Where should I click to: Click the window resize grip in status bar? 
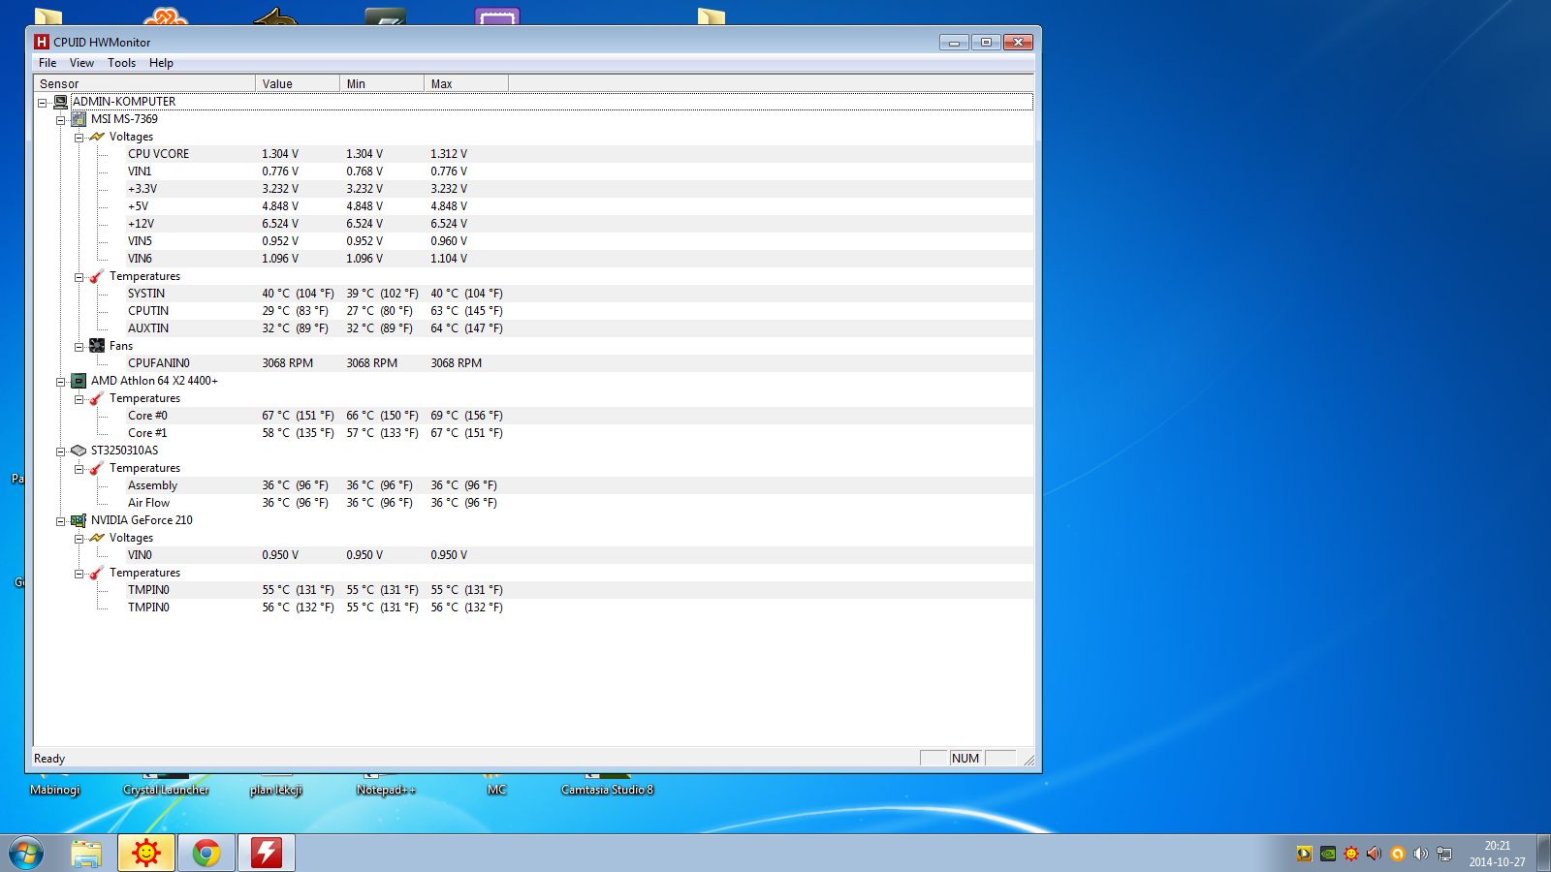(1029, 761)
